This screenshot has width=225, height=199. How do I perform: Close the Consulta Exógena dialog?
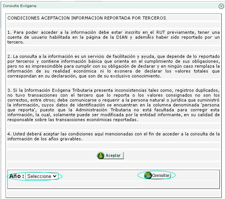coord(221,6)
